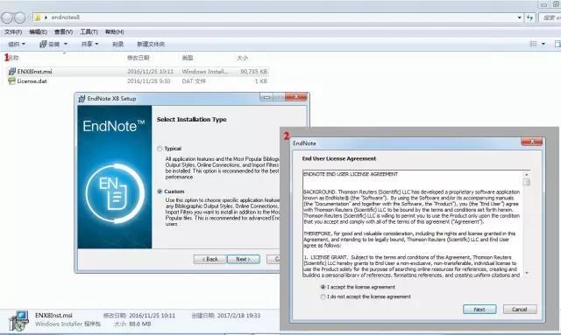Click the license text scroll-down arrow
Screen dimensions: 561x335
coord(526,273)
